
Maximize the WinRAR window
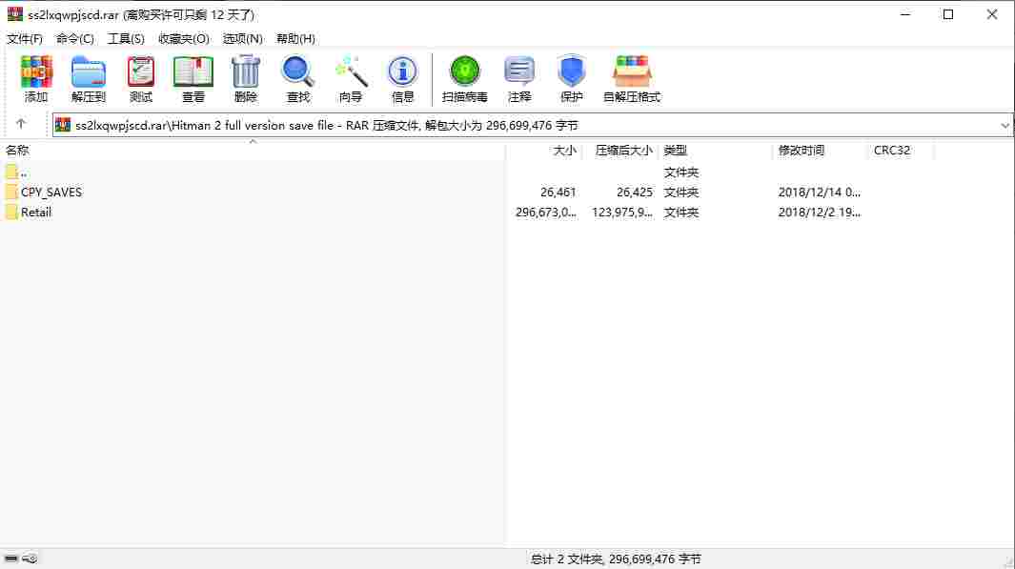948,14
